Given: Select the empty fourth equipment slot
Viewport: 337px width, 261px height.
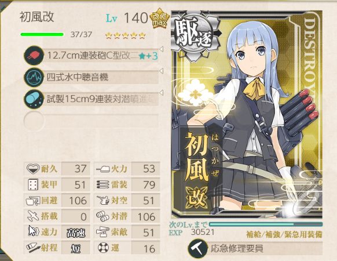Looking at the screenshot, I should coord(91,121).
